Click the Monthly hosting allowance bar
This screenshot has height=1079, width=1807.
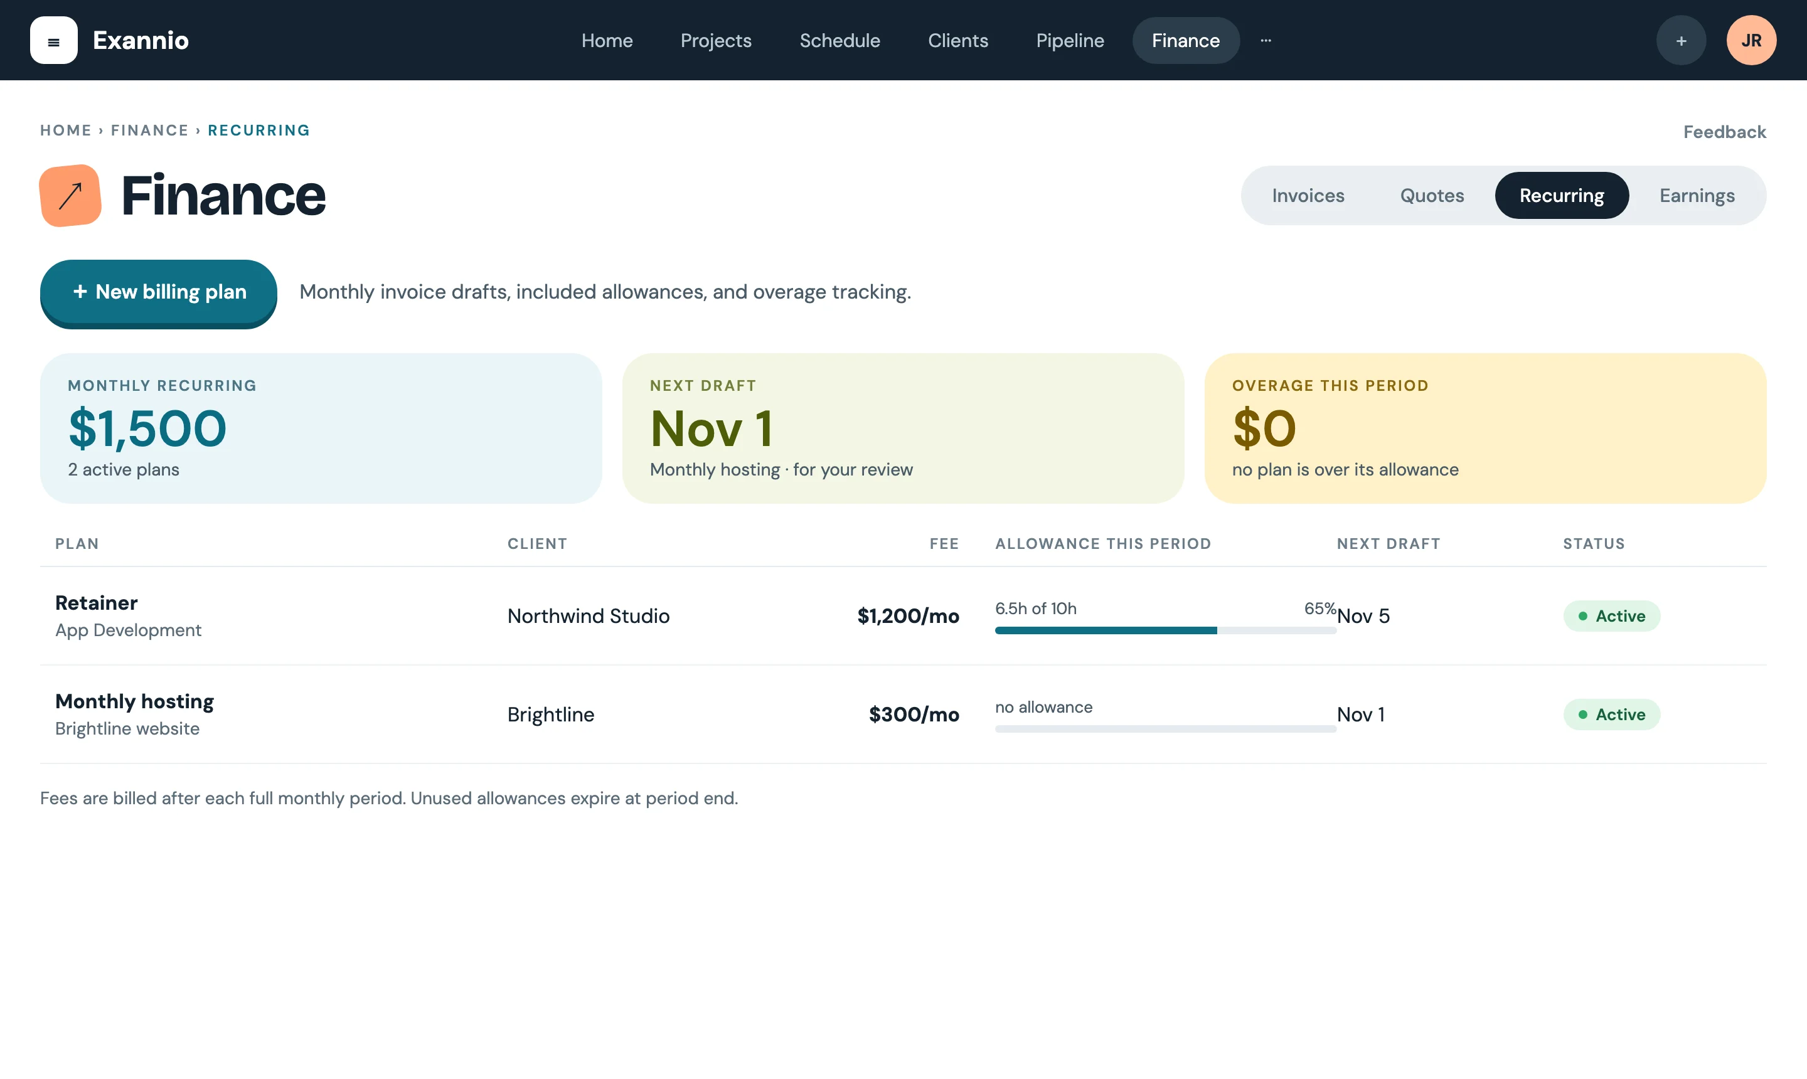tap(1165, 728)
